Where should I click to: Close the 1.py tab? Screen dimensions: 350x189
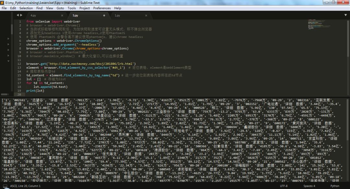point(146,15)
